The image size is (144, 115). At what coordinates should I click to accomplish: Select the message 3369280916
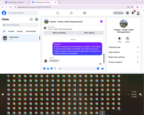point(54,61)
